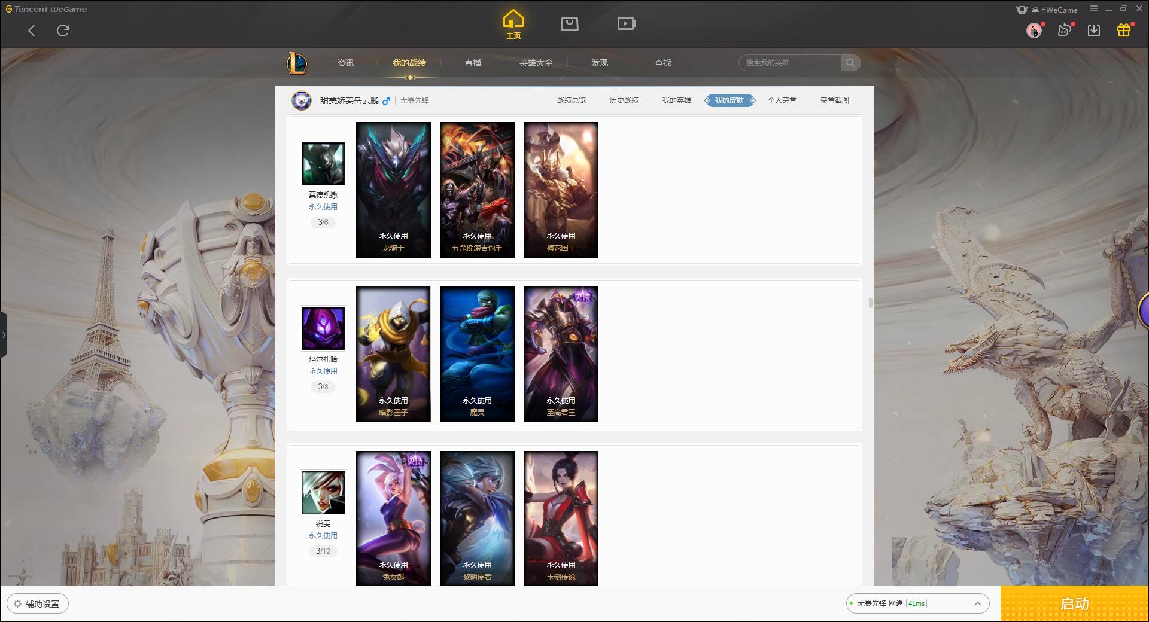Click the 3/6 skin count badge
Image resolution: width=1149 pixels, height=622 pixels.
point(323,222)
